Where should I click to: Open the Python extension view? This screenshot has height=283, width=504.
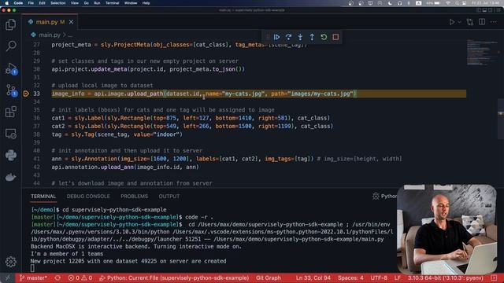pos(10,156)
